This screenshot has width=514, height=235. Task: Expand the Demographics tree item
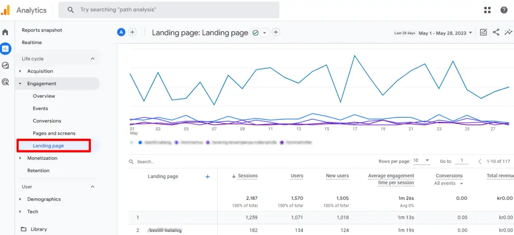pos(20,199)
